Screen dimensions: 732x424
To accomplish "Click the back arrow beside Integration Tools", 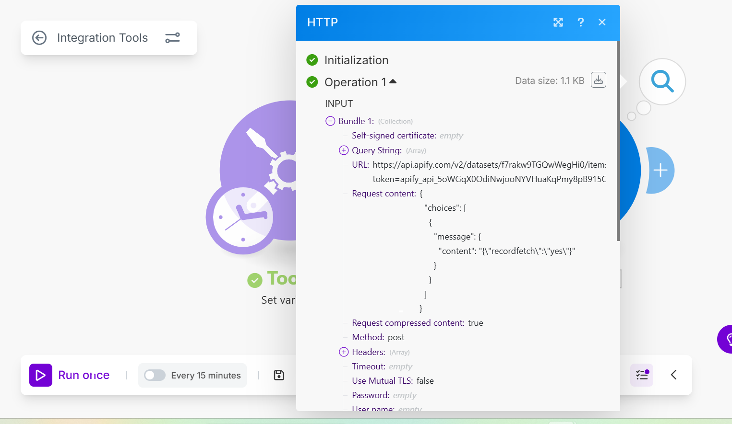I will click(39, 38).
